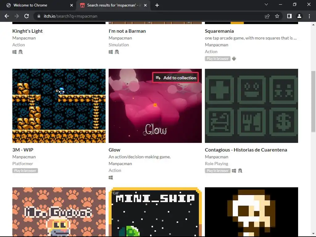Open Manpacman author link under Squaremania

[217, 45]
